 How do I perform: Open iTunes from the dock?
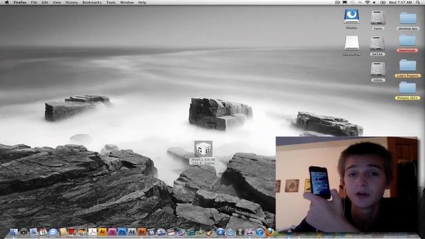pyautogui.click(x=260, y=232)
